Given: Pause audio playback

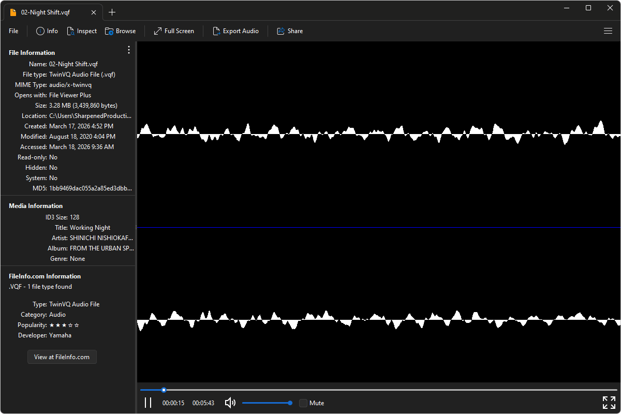Looking at the screenshot, I should pos(148,403).
